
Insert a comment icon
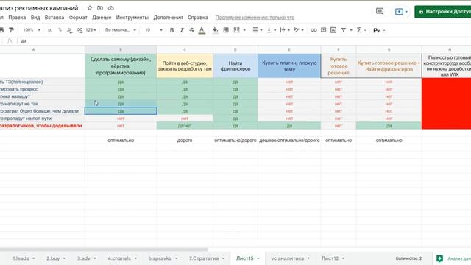click(x=324, y=30)
